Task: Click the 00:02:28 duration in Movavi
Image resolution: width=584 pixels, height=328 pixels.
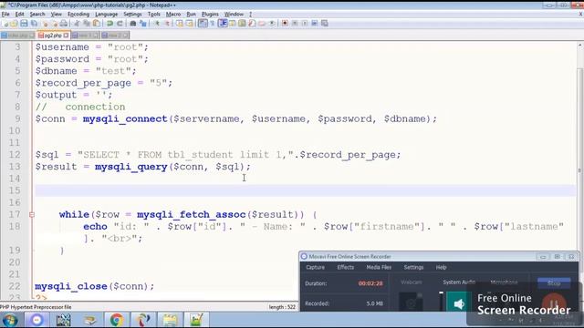Action: 370,283
